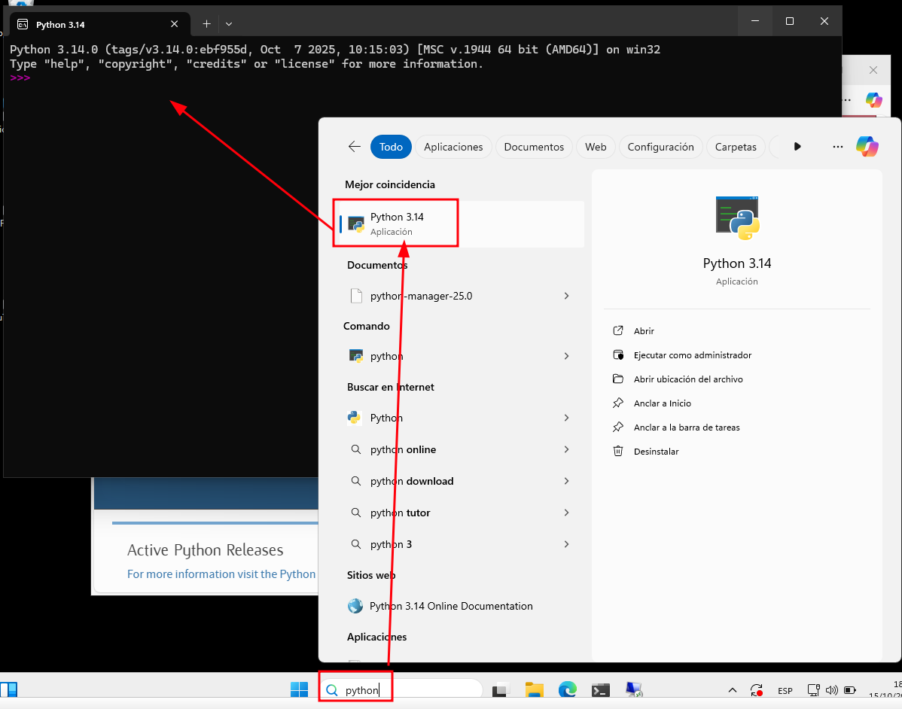Open Copilot icon in search panel header
Screen dimensions: 902x709
[867, 147]
